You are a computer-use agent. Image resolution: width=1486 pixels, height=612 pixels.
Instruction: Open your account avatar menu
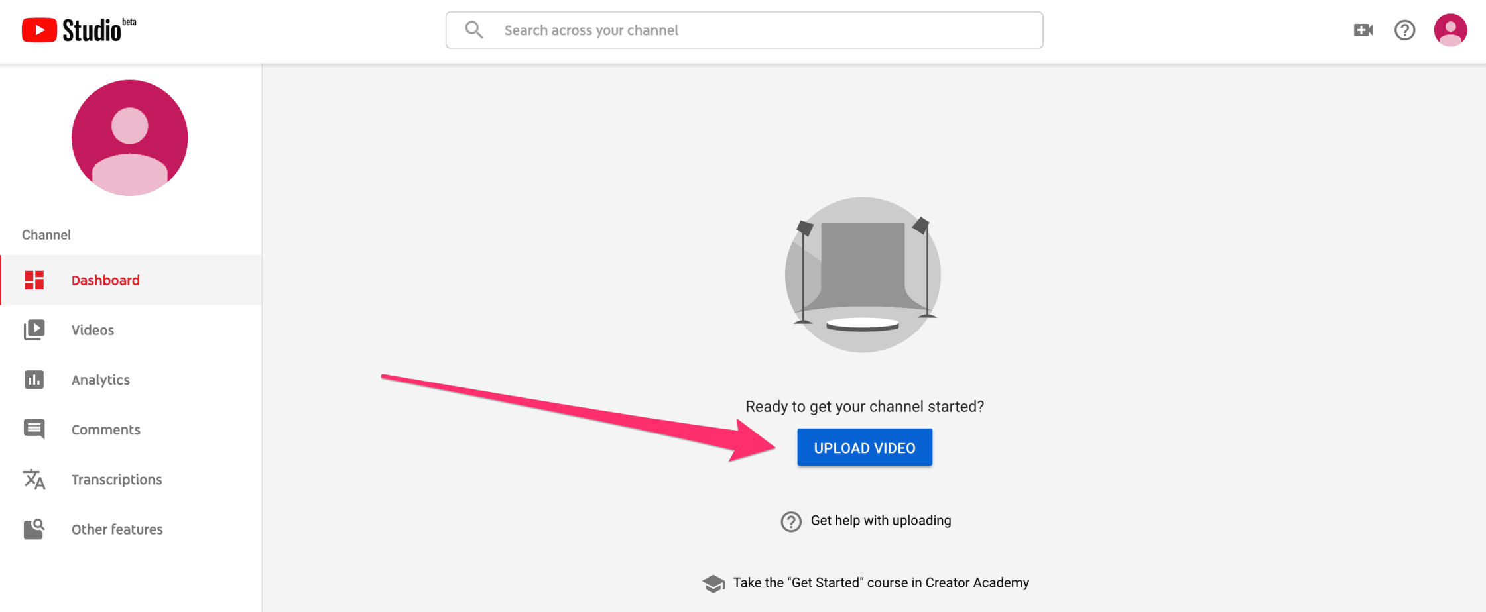click(x=1451, y=30)
